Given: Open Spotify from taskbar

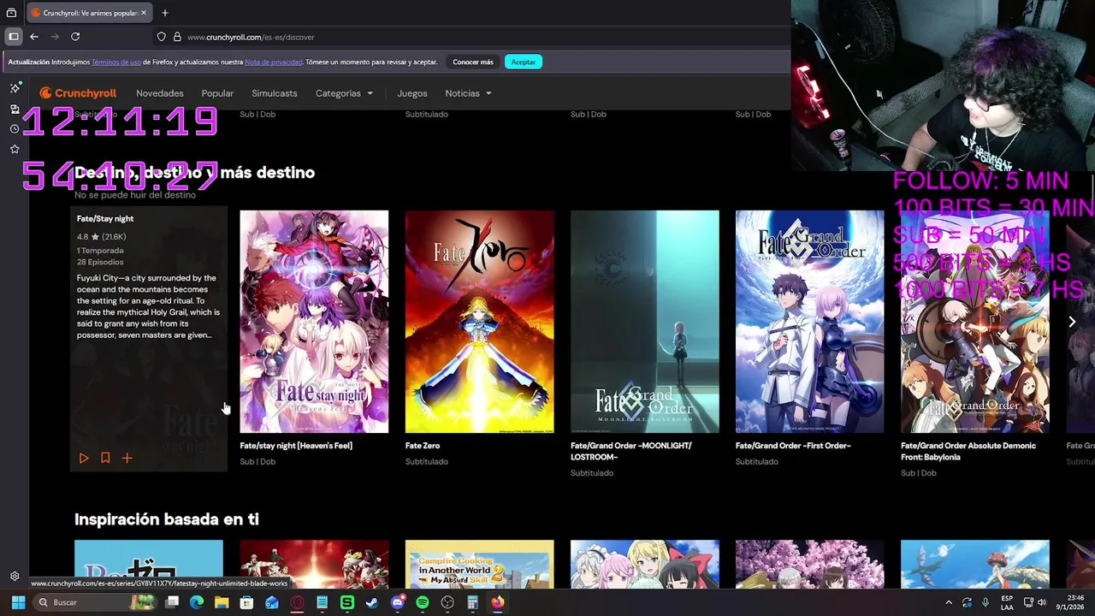Looking at the screenshot, I should click(423, 602).
